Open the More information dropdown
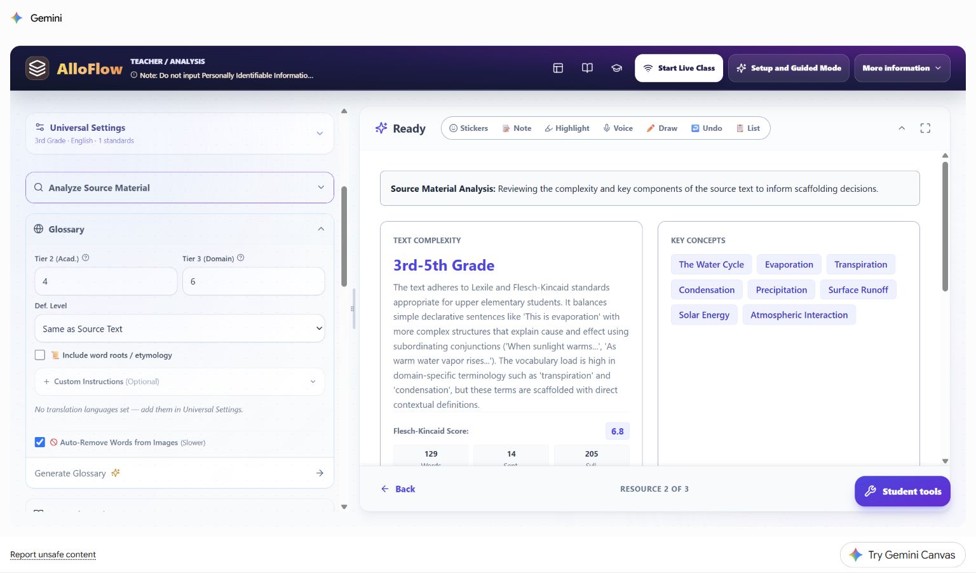This screenshot has height=573, width=976. [x=902, y=68]
